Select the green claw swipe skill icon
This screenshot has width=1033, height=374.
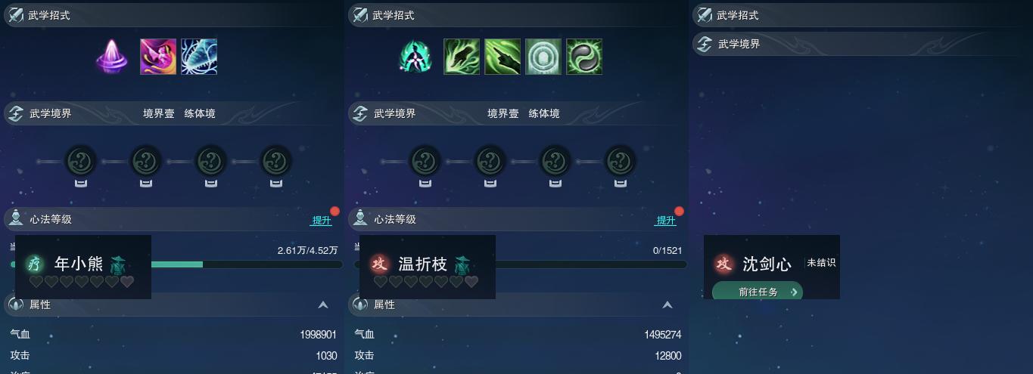point(502,57)
